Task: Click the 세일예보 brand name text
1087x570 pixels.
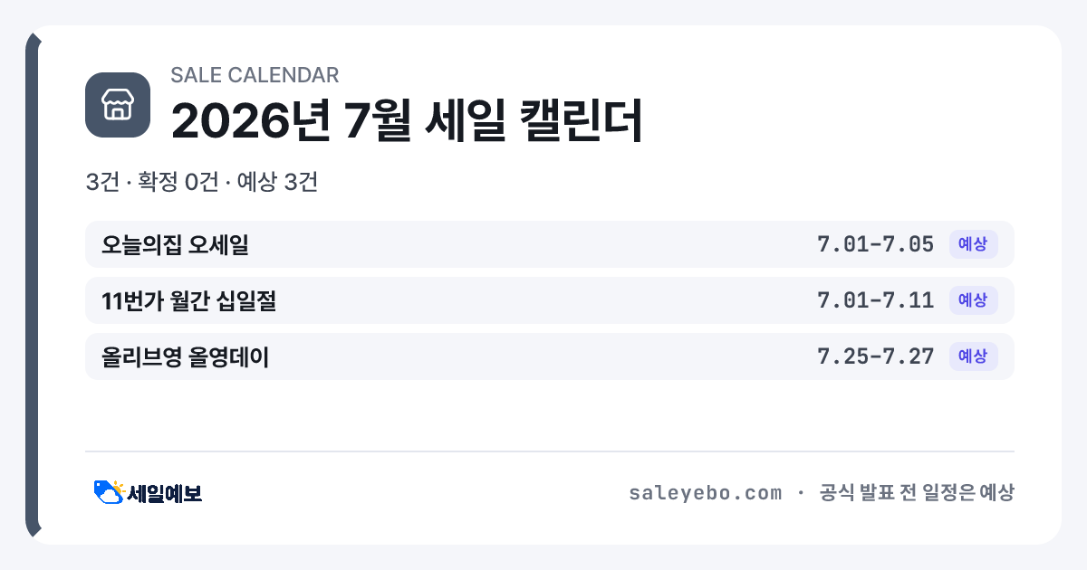Action: (165, 493)
